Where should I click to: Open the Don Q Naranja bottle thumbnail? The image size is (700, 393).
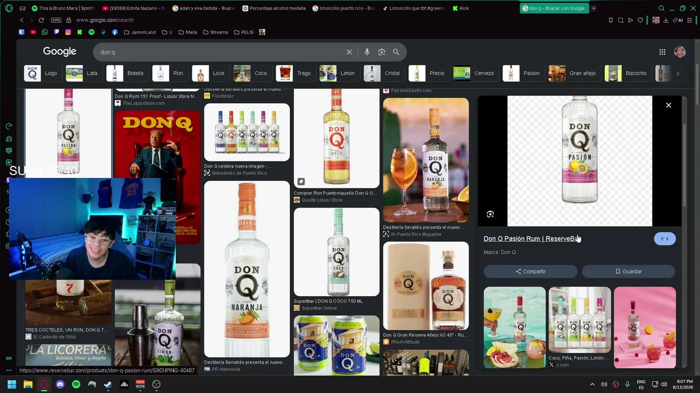click(x=247, y=269)
